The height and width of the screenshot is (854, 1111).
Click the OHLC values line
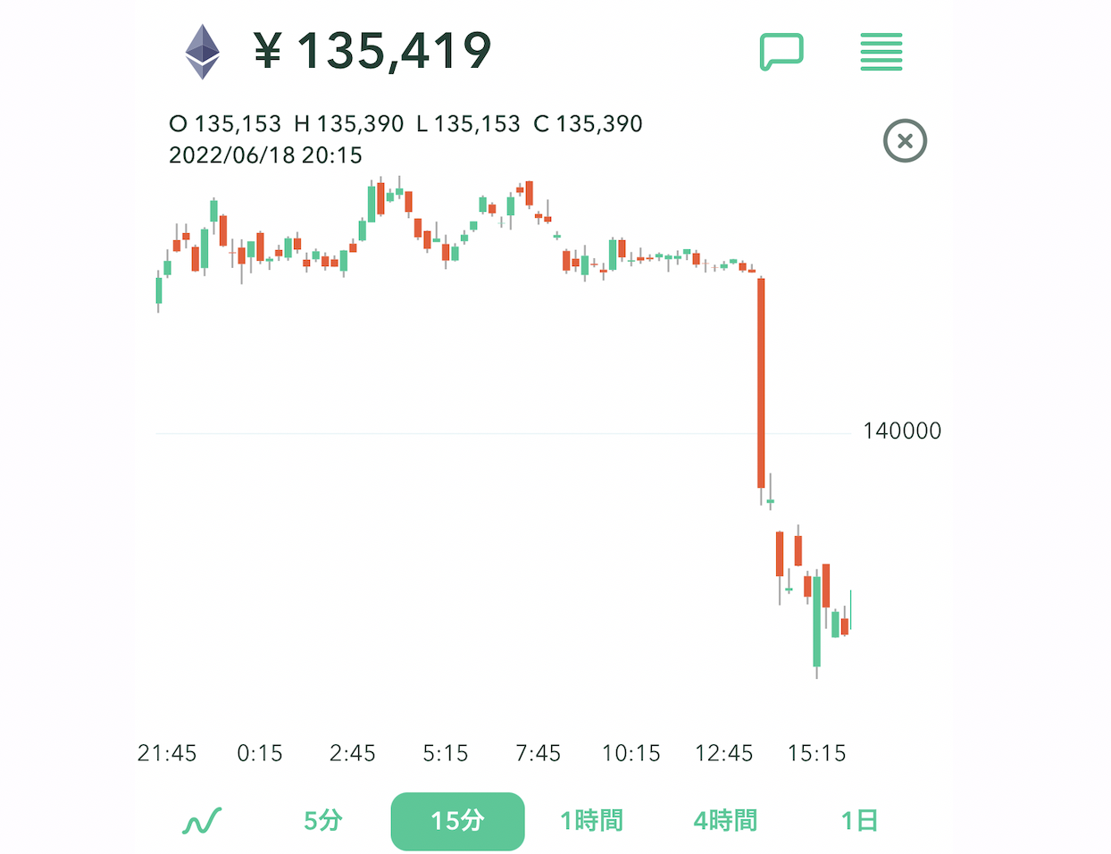tap(405, 124)
